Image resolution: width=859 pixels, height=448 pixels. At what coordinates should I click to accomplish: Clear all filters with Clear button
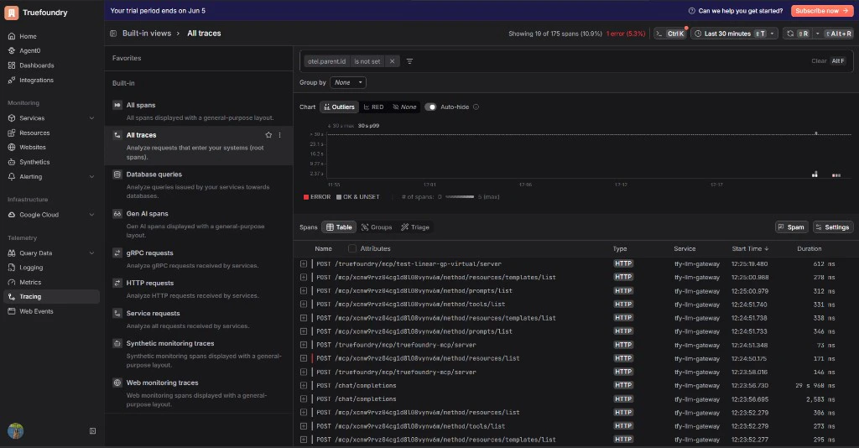pos(819,60)
